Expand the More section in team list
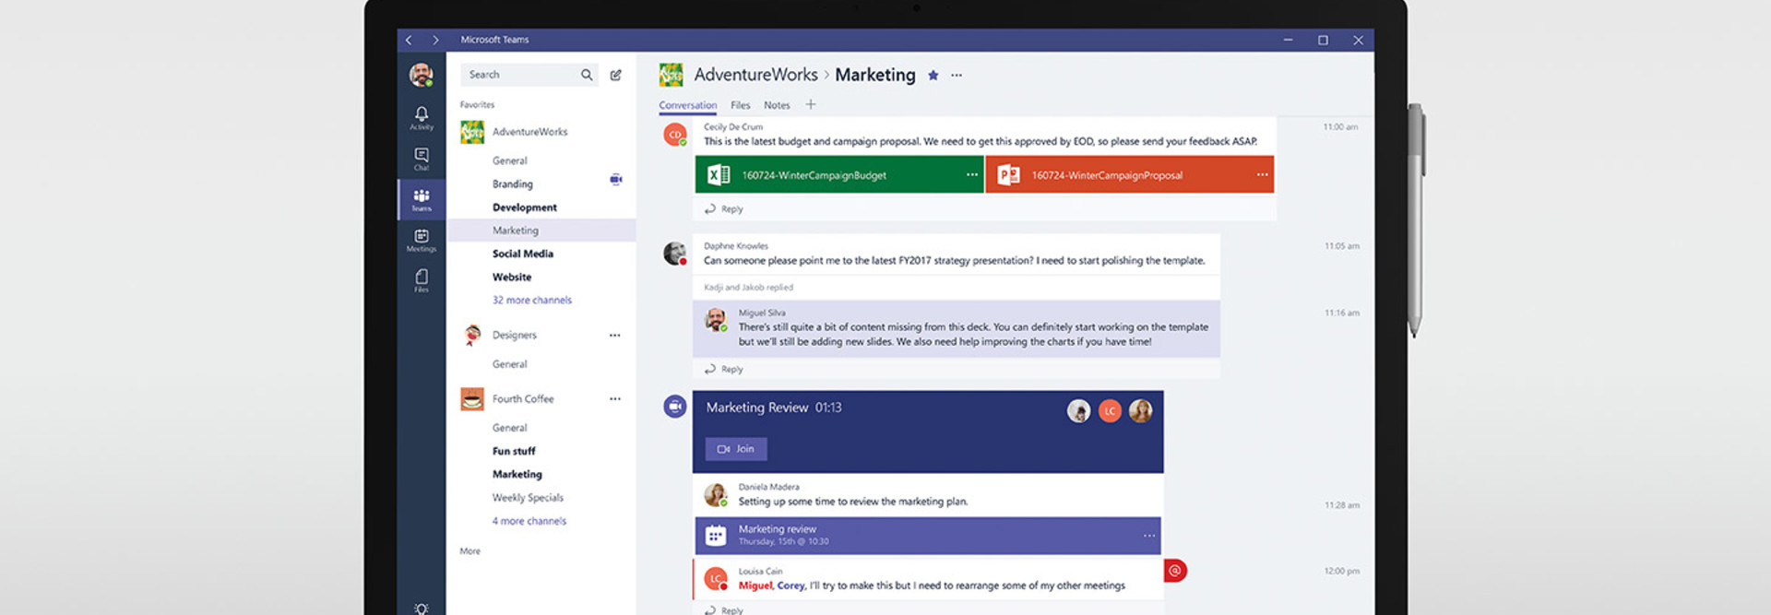This screenshot has height=615, width=1771. [470, 551]
